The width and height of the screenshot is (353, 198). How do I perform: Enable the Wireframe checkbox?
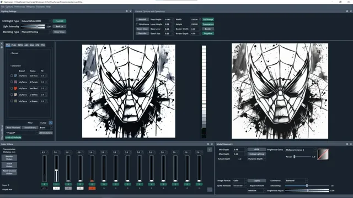coord(137,24)
